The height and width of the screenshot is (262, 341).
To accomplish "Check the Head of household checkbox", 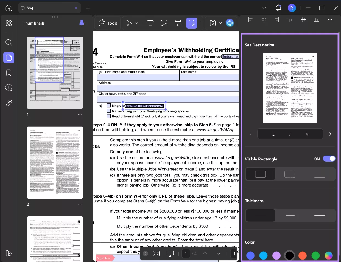I will click(x=109, y=116).
